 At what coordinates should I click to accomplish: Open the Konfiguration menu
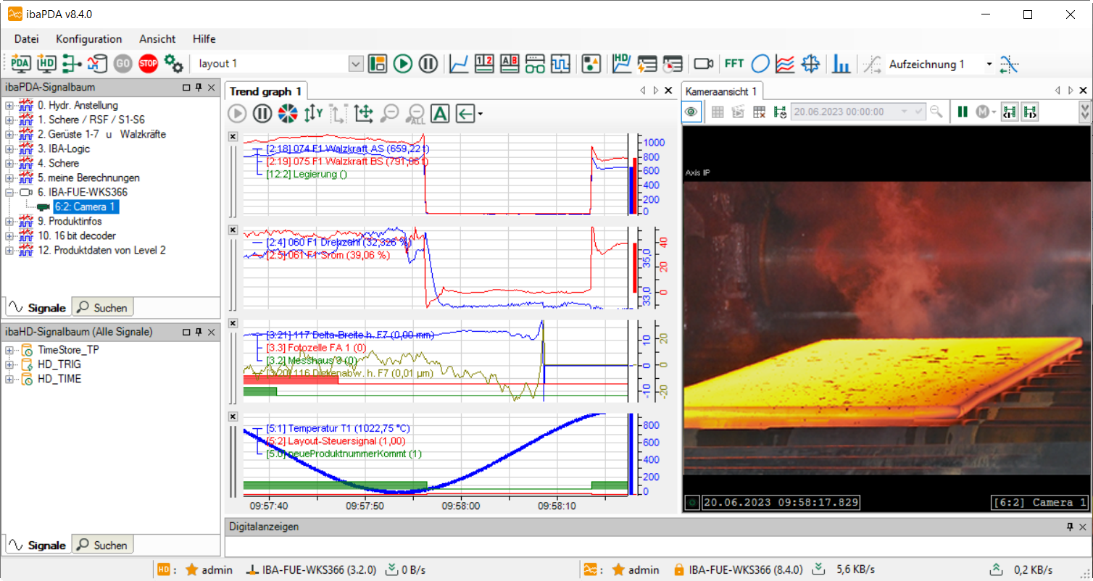point(88,39)
